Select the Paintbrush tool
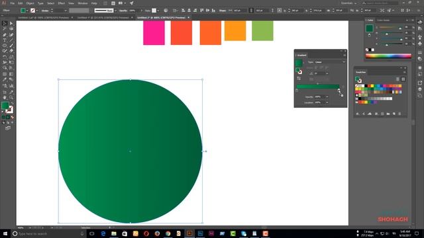The width and height of the screenshot is (424, 238). point(11,46)
